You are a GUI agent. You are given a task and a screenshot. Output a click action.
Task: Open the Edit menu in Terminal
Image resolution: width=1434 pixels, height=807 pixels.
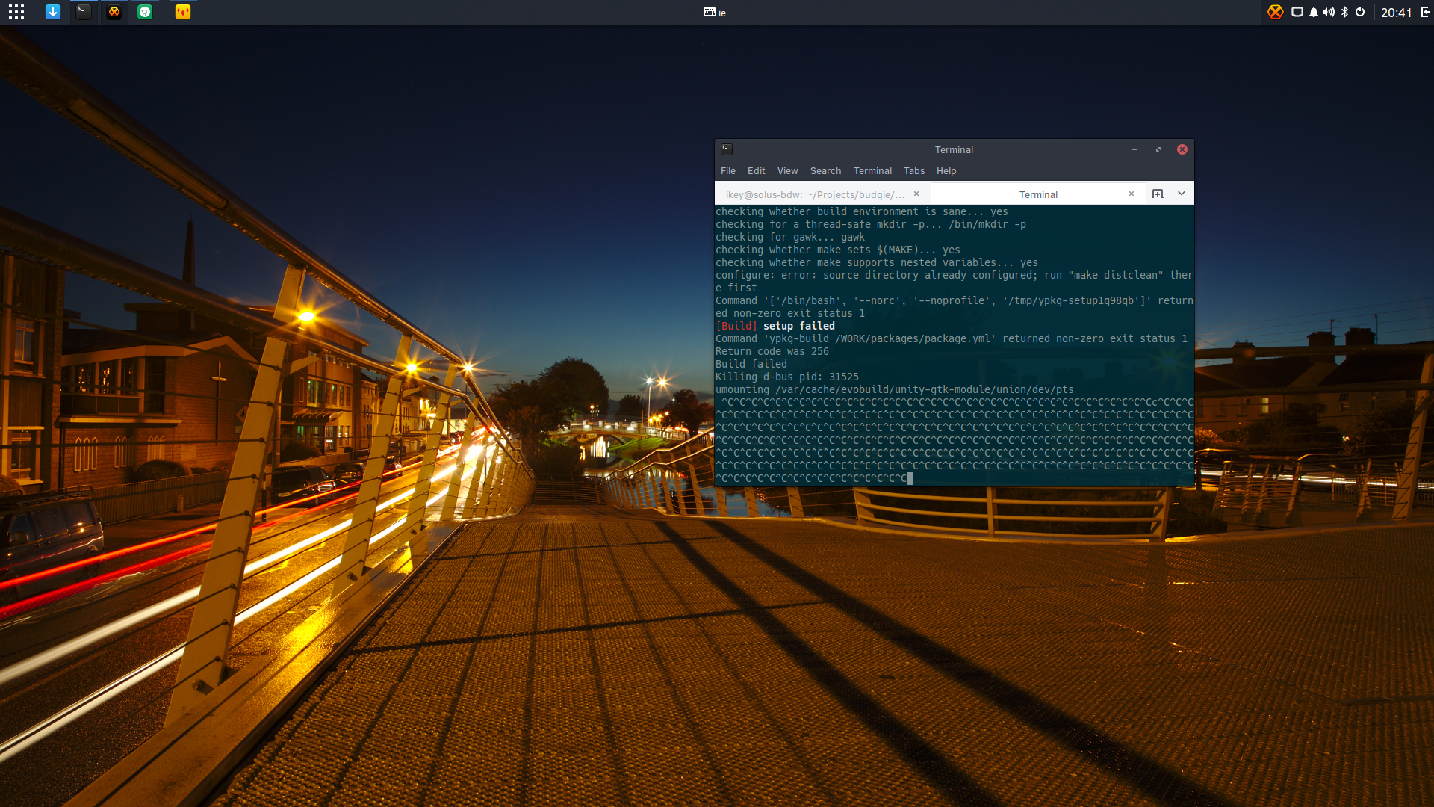coord(757,171)
